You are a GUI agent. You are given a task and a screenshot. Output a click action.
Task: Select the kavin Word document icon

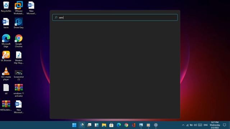(6, 23)
